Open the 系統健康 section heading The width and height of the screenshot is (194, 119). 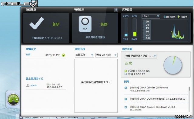coord(31,9)
